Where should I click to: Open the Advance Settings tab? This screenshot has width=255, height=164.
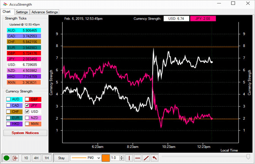coord(45,12)
